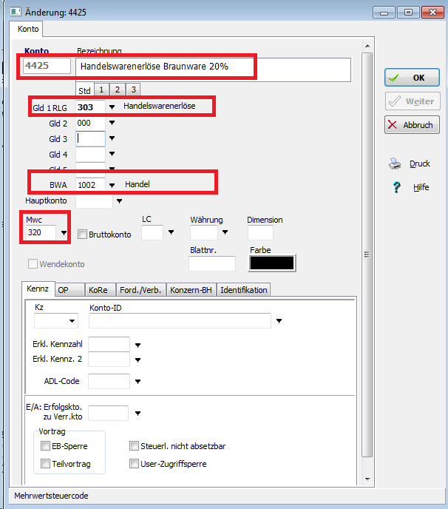Switch to the OP tab
The height and width of the screenshot is (509, 448).
click(x=64, y=290)
